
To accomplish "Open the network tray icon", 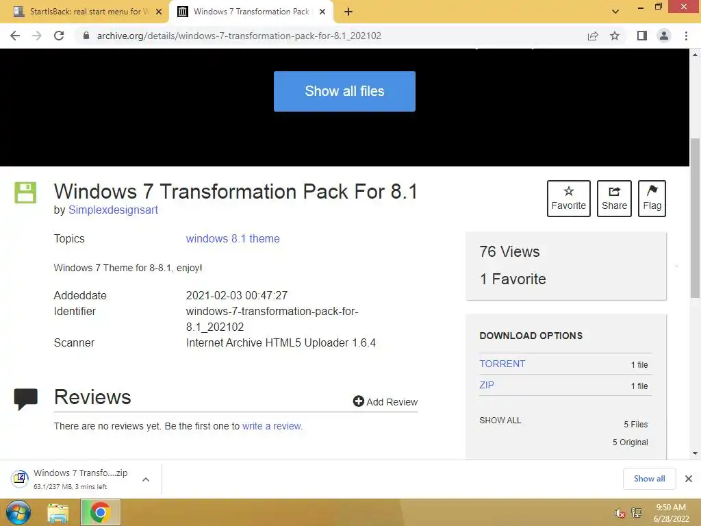I will pos(637,513).
